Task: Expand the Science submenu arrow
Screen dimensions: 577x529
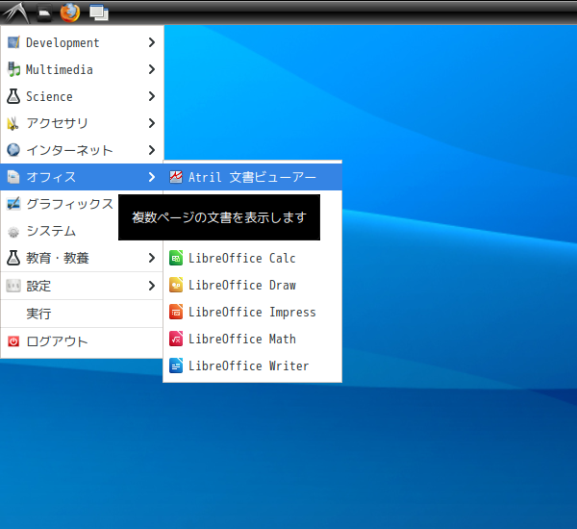Action: click(152, 96)
